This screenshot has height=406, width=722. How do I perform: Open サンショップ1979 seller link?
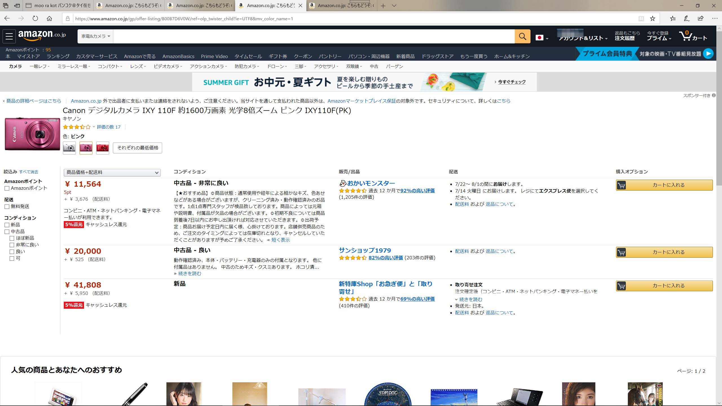pos(365,250)
